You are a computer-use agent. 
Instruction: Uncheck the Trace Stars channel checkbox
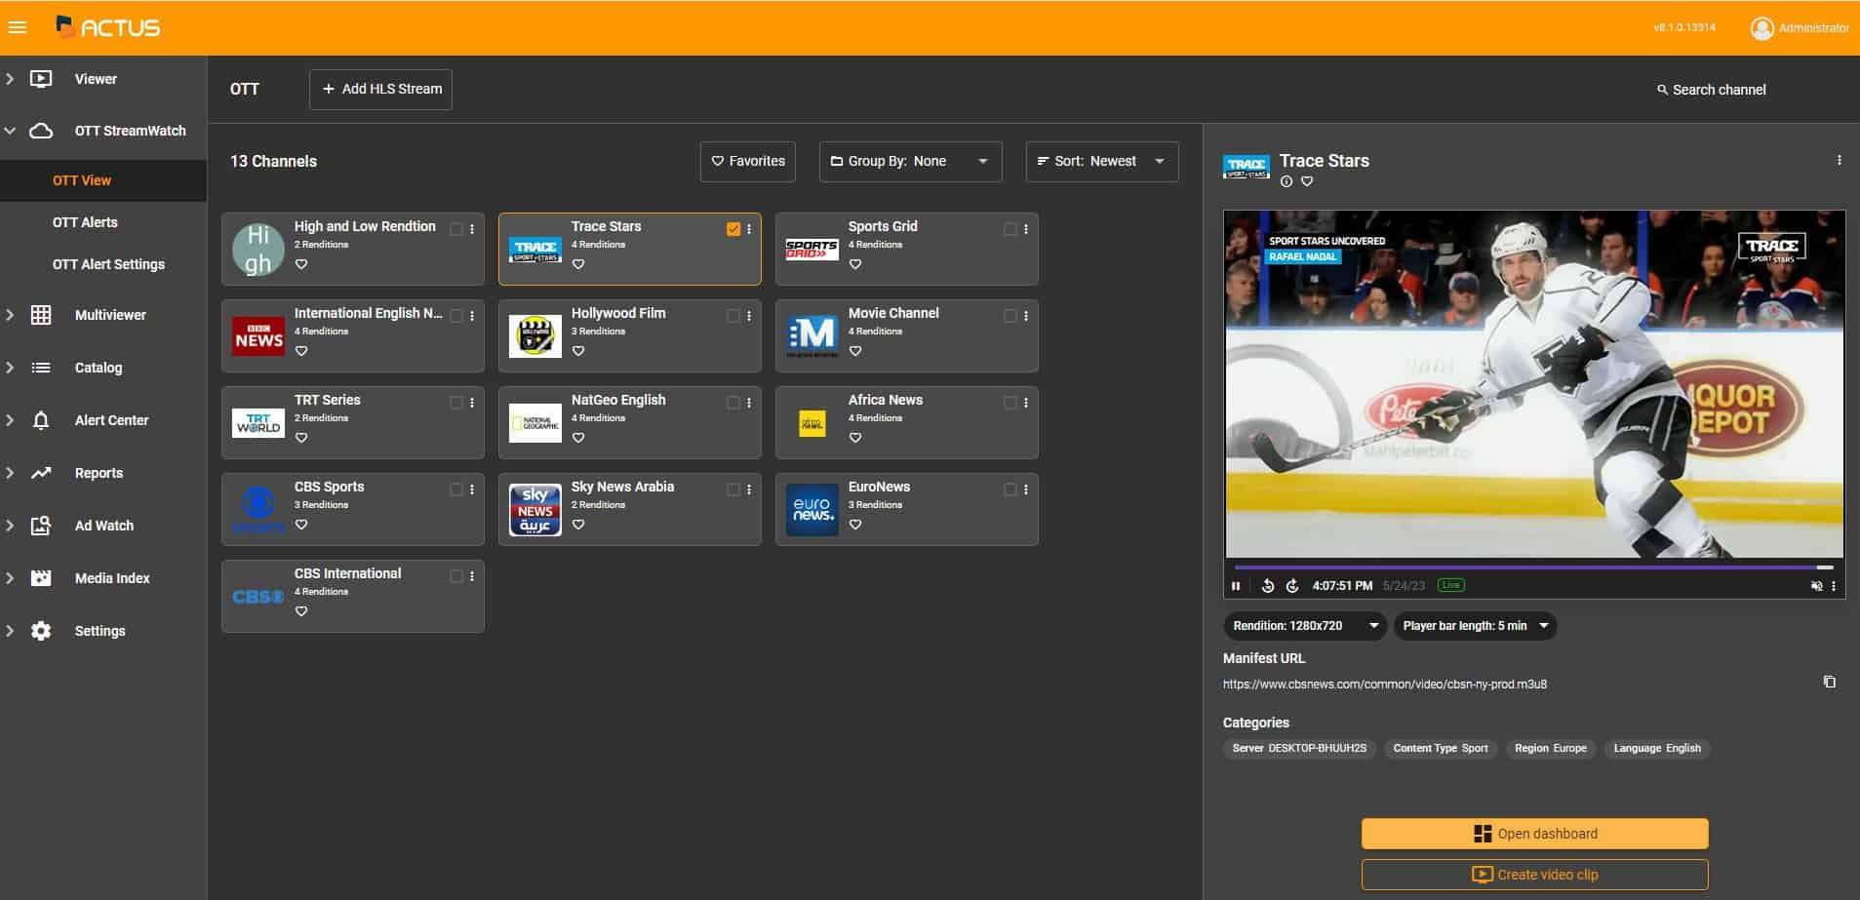tap(733, 229)
